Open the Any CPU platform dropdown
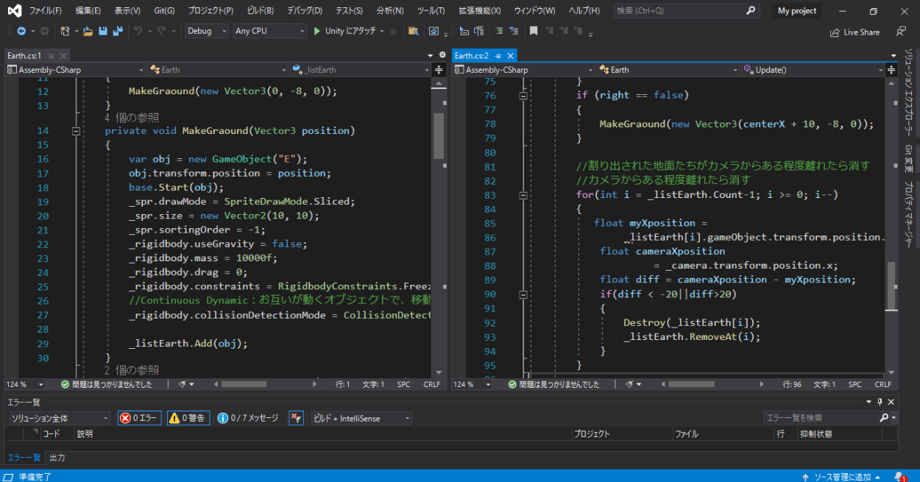 [x=269, y=31]
